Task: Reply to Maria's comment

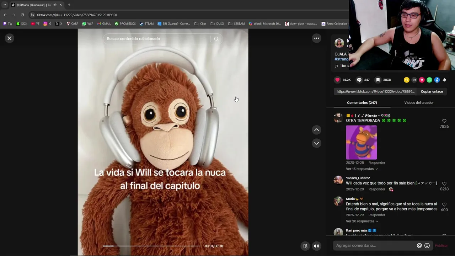Action: [377, 215]
